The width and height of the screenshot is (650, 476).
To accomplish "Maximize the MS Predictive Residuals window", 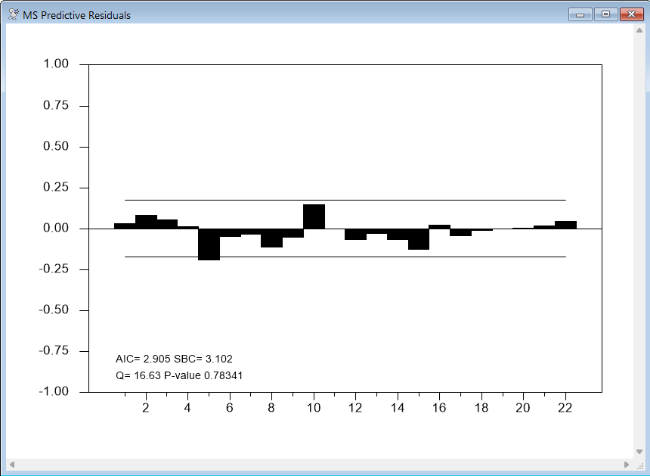I will (x=605, y=14).
